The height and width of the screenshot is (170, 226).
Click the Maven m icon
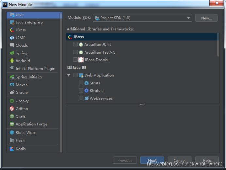(x=12, y=85)
